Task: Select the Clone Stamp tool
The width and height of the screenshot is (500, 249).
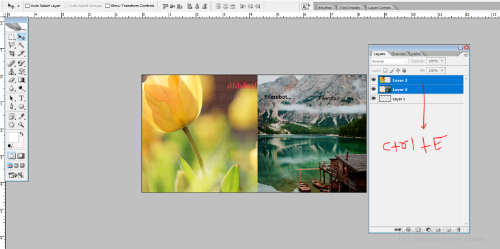Action: 12,72
